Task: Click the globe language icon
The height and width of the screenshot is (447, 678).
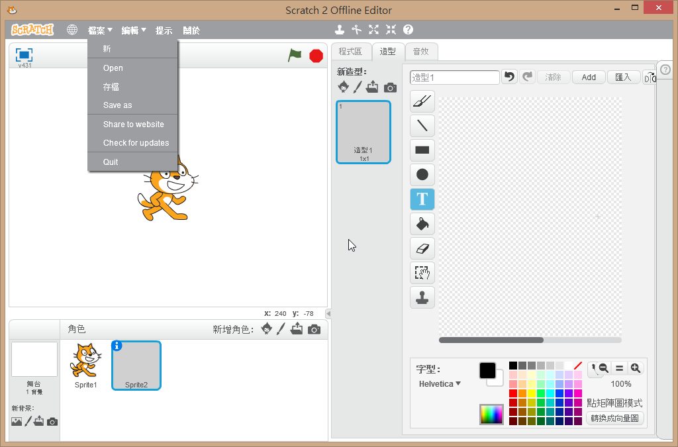Action: (72, 30)
